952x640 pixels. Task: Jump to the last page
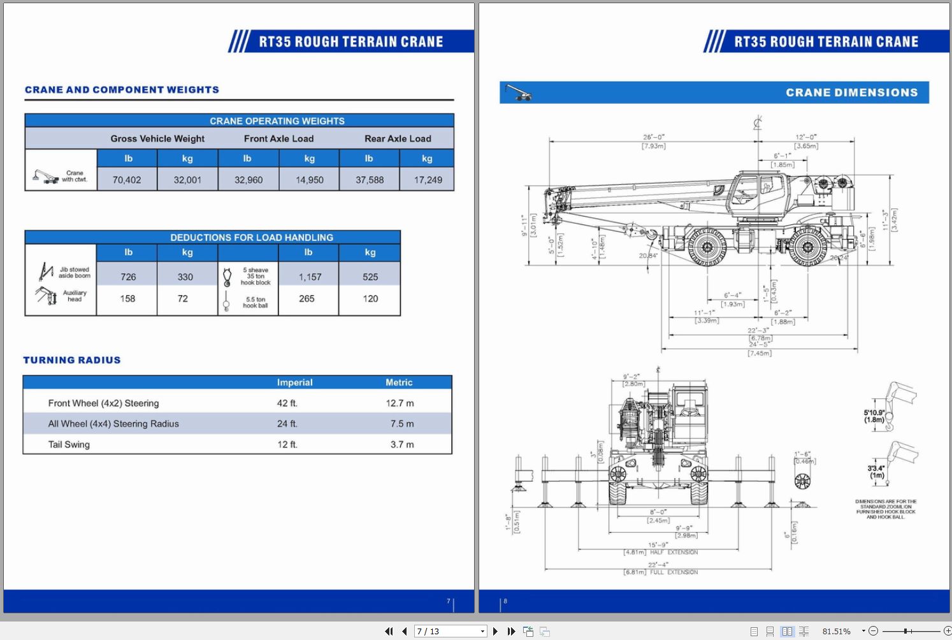[511, 631]
